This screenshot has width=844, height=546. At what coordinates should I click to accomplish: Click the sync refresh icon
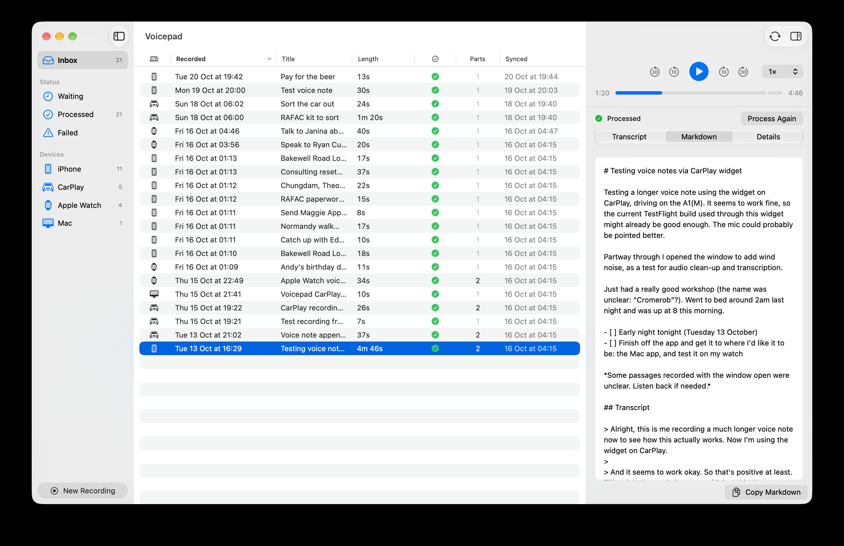pyautogui.click(x=775, y=36)
